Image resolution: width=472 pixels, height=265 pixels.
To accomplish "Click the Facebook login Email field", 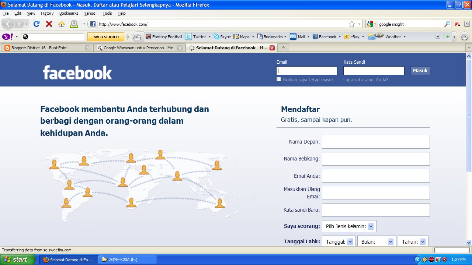I will [307, 71].
